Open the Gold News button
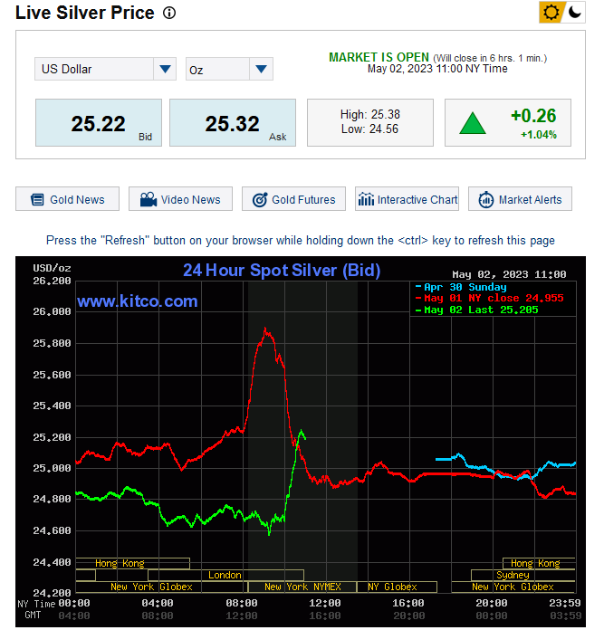 tap(68, 199)
